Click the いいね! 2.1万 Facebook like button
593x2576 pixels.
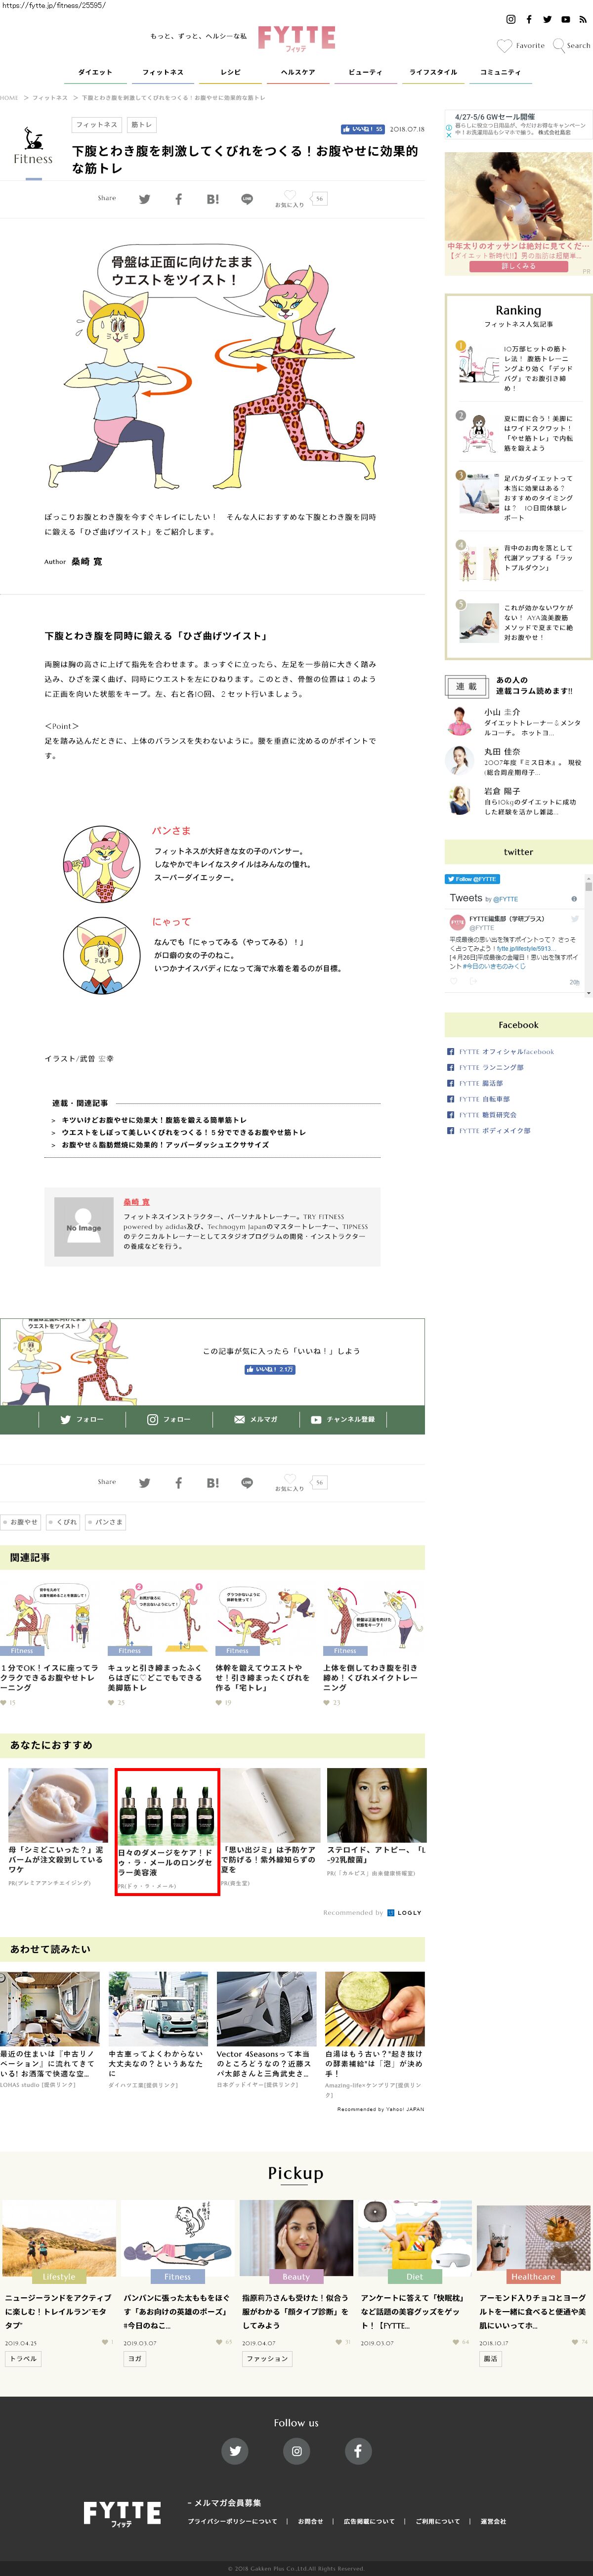coord(270,1370)
